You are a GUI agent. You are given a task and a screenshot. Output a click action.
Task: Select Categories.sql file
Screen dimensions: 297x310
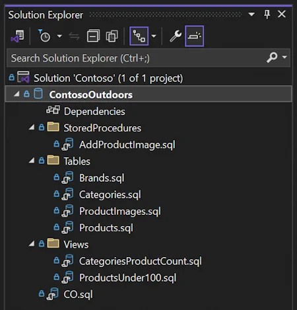[110, 194]
